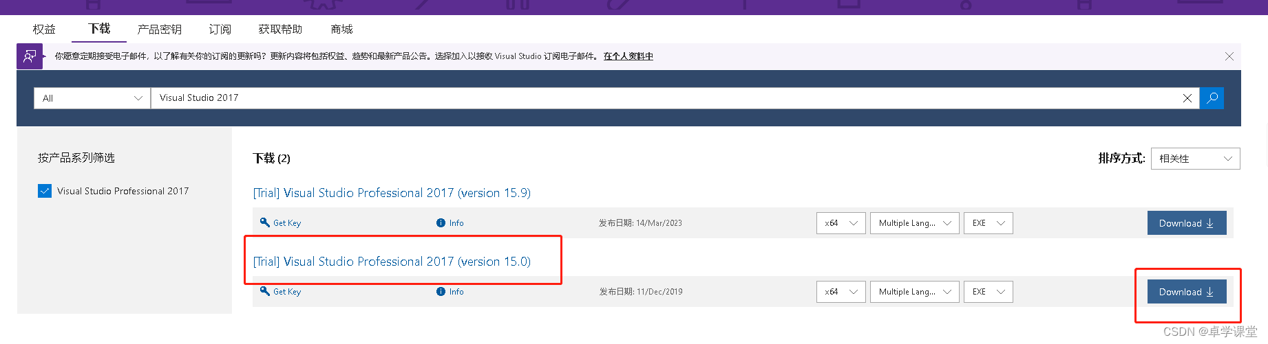Select the 下载 tab
1268x344 pixels.
[x=99, y=29]
